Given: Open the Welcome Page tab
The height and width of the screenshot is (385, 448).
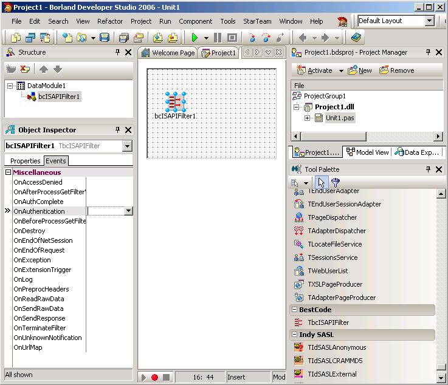Looking at the screenshot, I should pos(168,53).
